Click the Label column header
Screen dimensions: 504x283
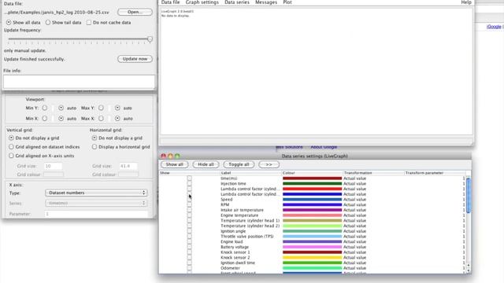[250, 173]
